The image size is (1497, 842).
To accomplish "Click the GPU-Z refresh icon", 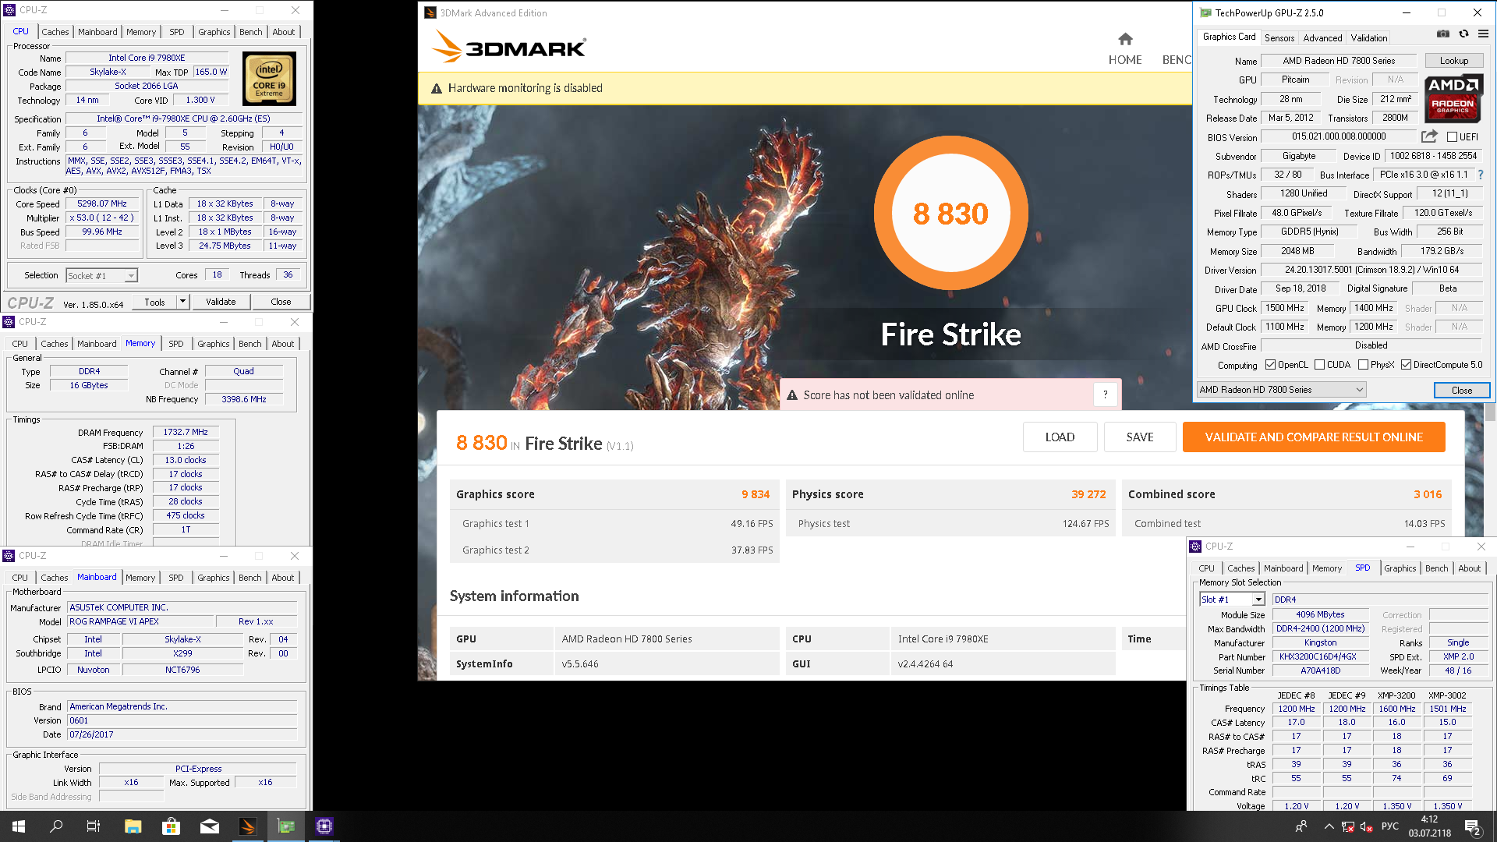I will (1463, 34).
